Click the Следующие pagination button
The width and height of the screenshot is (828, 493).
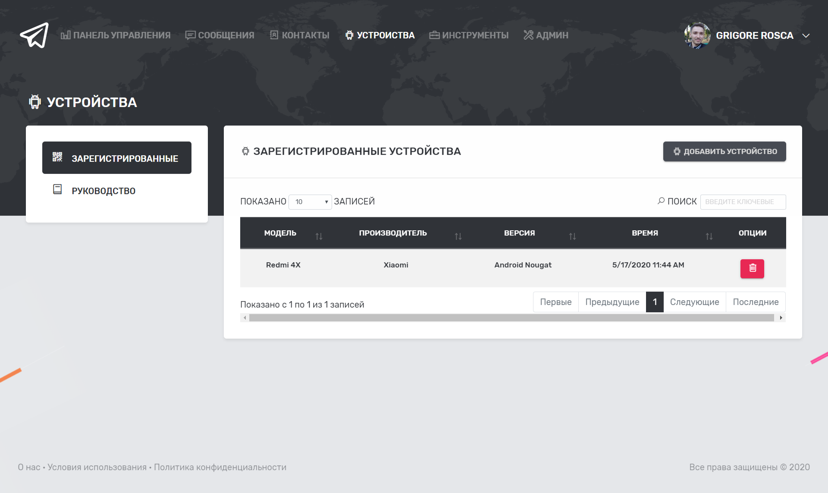tap(694, 302)
